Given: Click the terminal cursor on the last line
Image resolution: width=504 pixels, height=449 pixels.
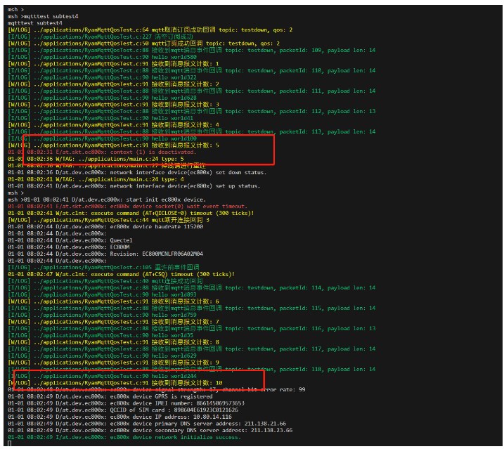Looking at the screenshot, I should [x=9, y=443].
